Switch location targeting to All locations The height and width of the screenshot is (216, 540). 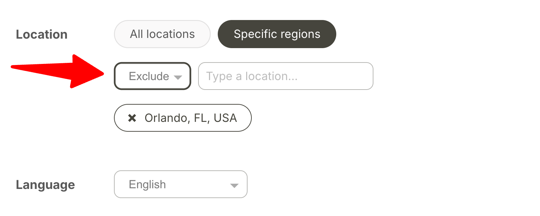pos(162,34)
